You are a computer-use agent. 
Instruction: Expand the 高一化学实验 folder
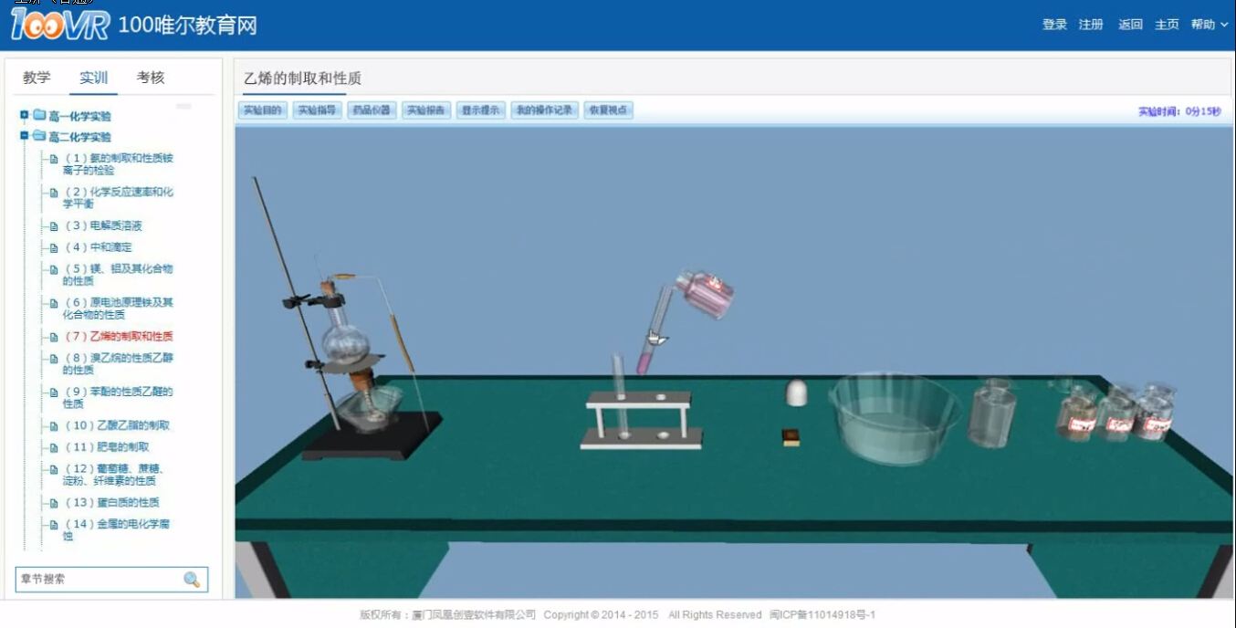click(25, 115)
